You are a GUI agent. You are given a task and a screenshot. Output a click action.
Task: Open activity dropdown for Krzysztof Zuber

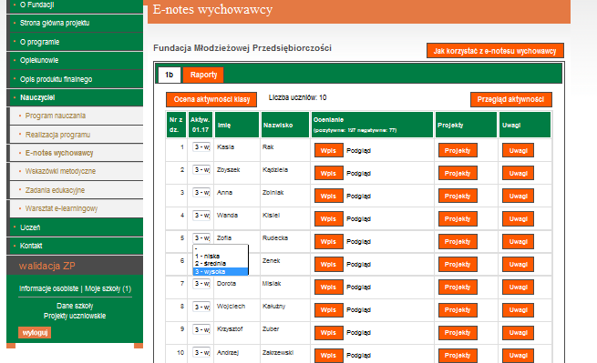pos(201,329)
